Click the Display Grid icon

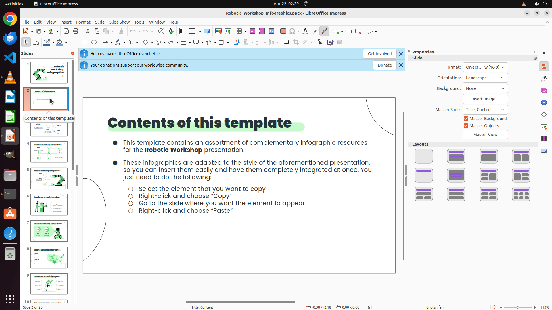pyautogui.click(x=182, y=31)
